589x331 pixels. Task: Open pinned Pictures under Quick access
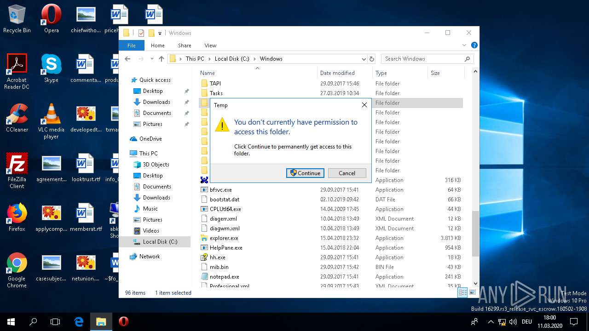(x=152, y=124)
